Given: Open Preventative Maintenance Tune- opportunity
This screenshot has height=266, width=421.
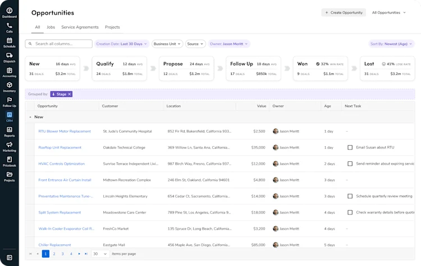Looking at the screenshot, I should 66,196.
